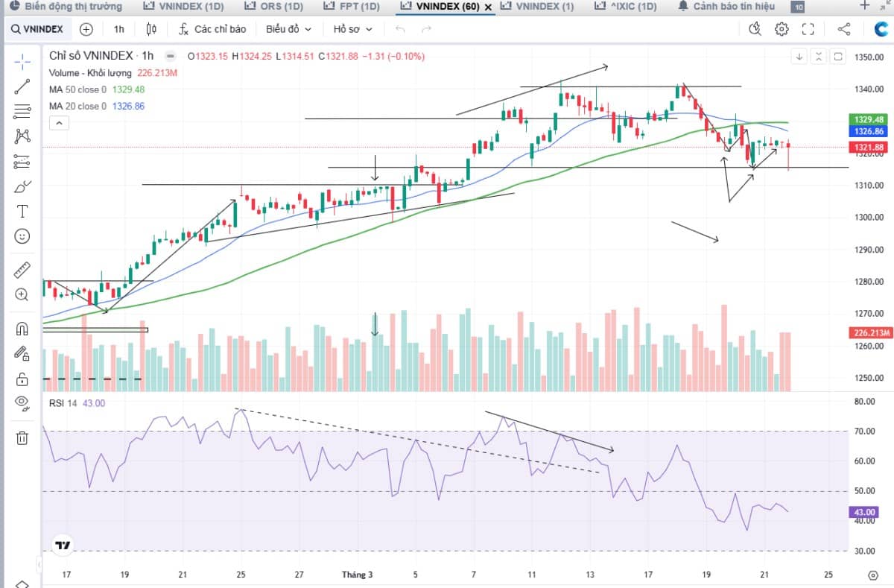The width and height of the screenshot is (894, 588).
Task: Add a compare symbol with plus icon
Action: (x=86, y=29)
